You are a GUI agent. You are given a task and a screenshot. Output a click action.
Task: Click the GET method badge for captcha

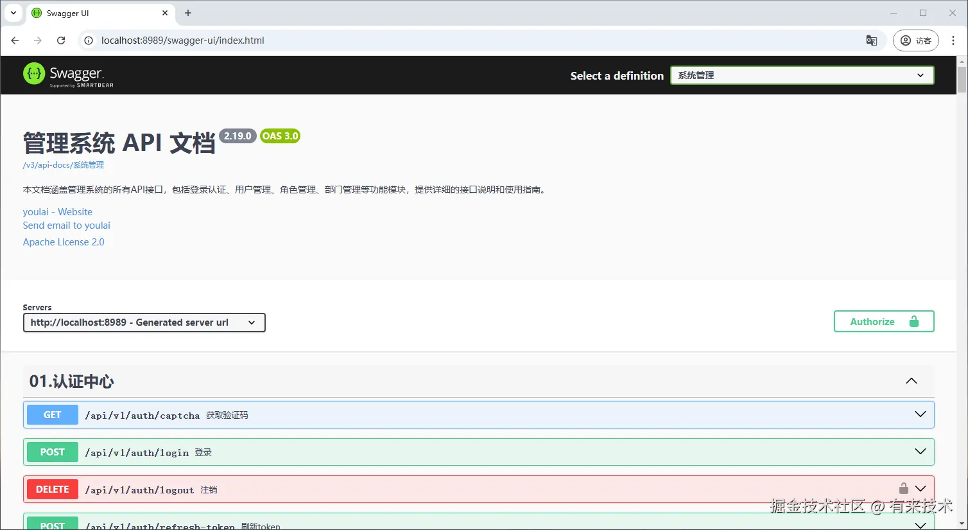pos(53,415)
